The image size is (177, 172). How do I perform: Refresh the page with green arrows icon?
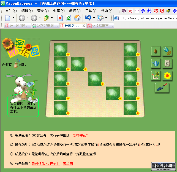(x=69, y=18)
